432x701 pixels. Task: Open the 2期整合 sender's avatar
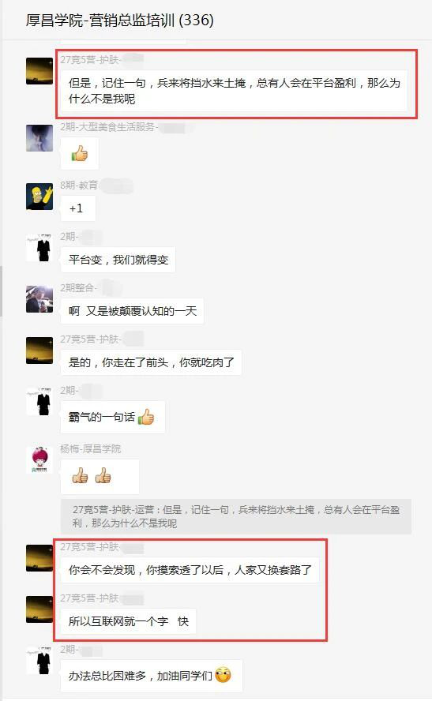tap(39, 299)
